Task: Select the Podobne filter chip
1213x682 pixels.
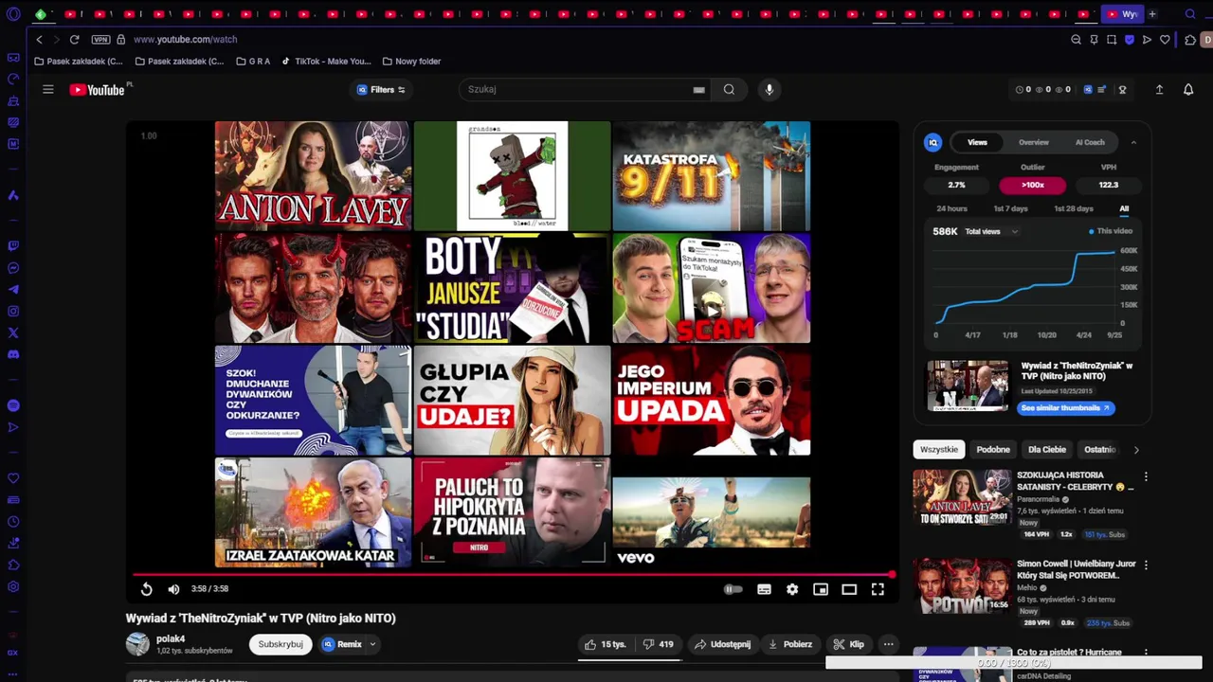Action: click(x=993, y=449)
